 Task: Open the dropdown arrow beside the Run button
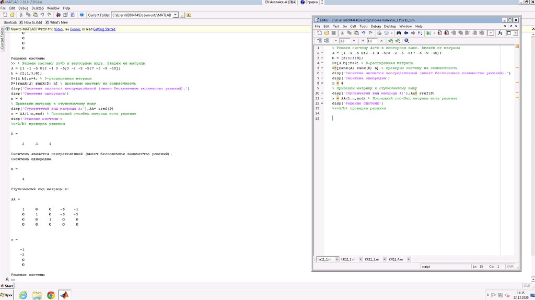coord(434,32)
